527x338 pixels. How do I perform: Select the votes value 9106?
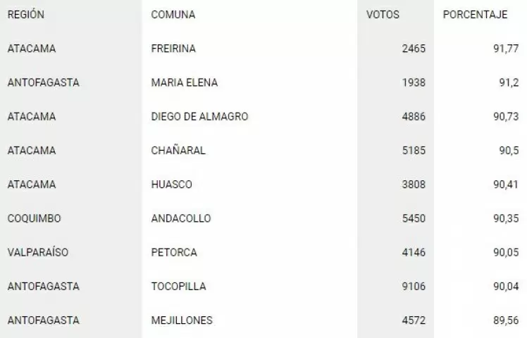(x=414, y=286)
